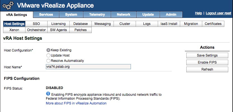Go to the Patches sub-tab
Viewport: 233px width, 112px height.
pos(81,30)
